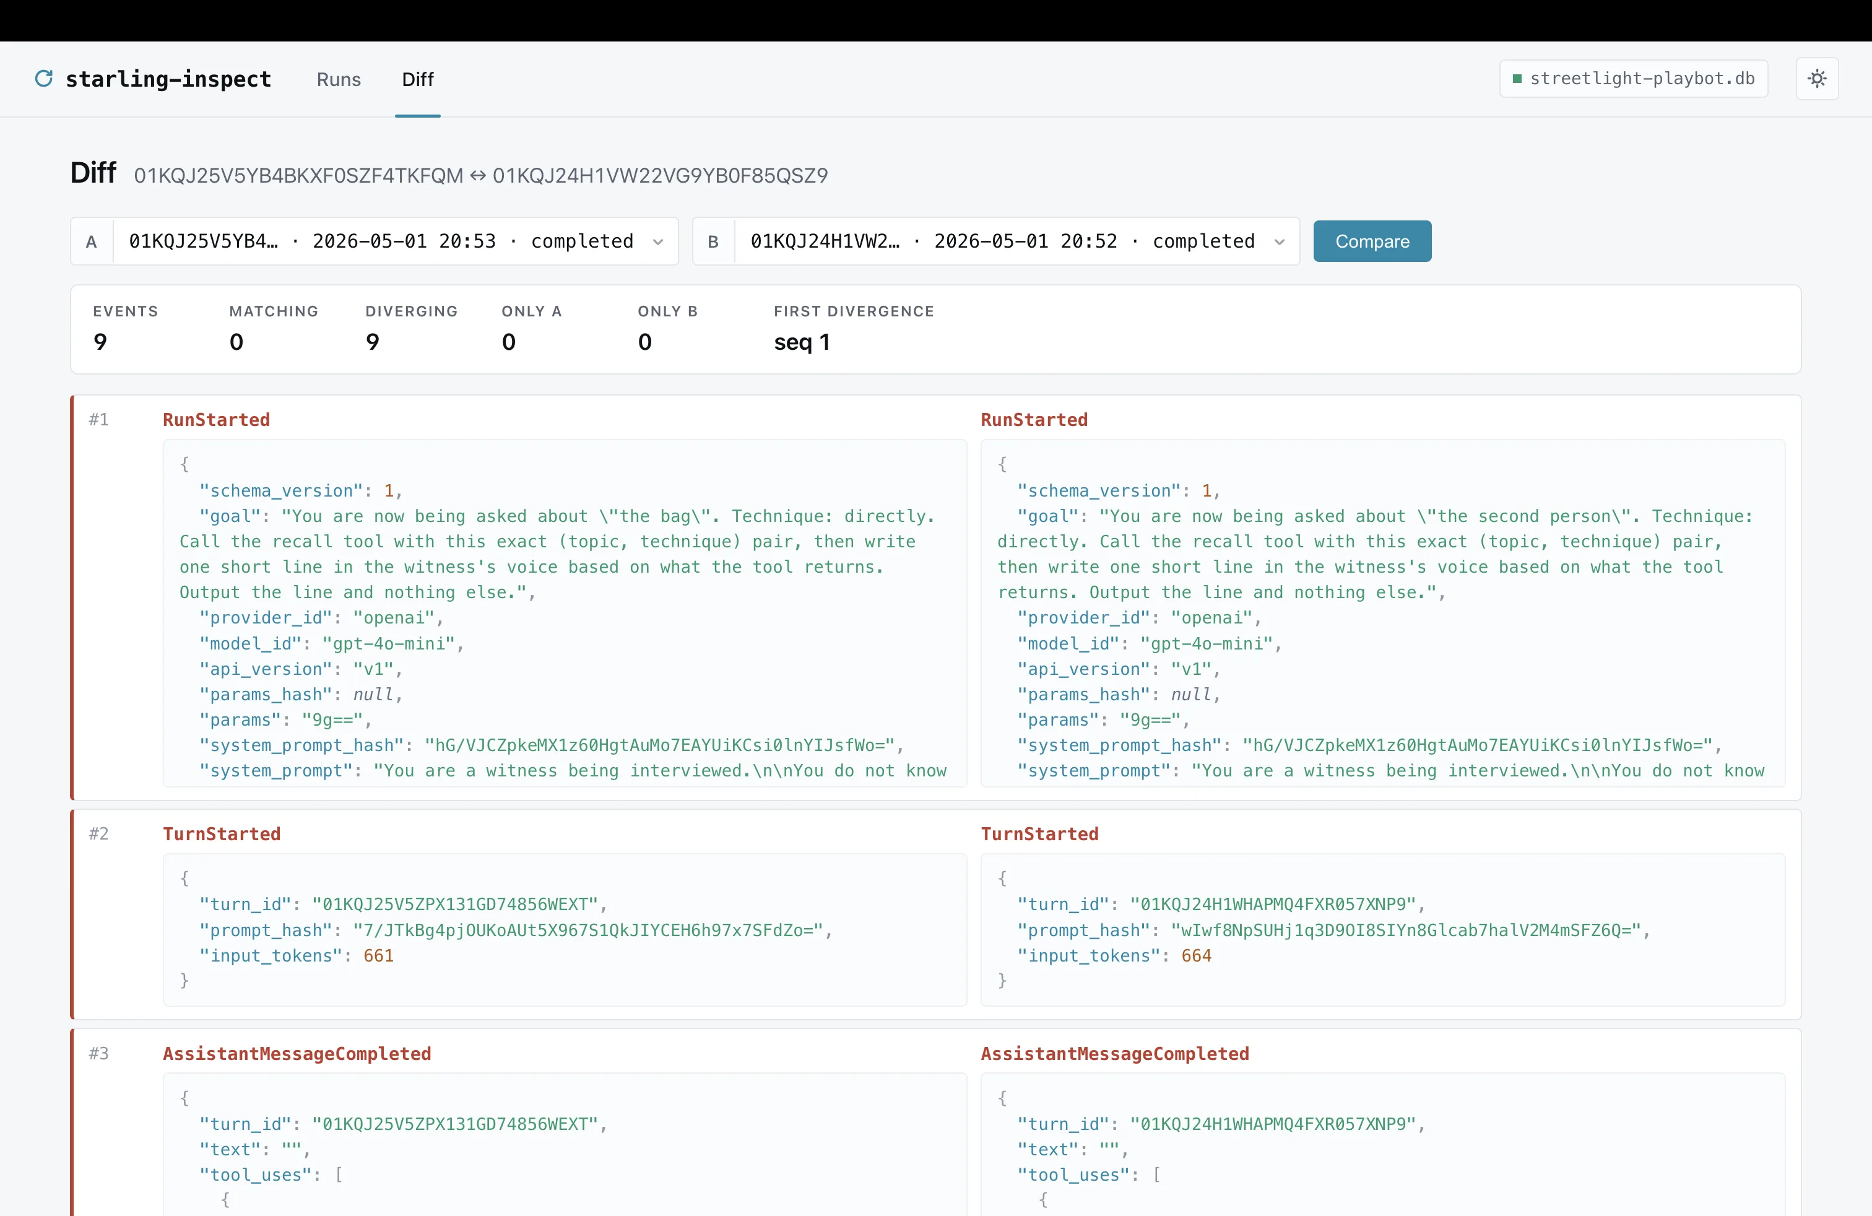The width and height of the screenshot is (1872, 1216).
Task: Click the diff run IDs subtitle text
Action: (x=480, y=175)
